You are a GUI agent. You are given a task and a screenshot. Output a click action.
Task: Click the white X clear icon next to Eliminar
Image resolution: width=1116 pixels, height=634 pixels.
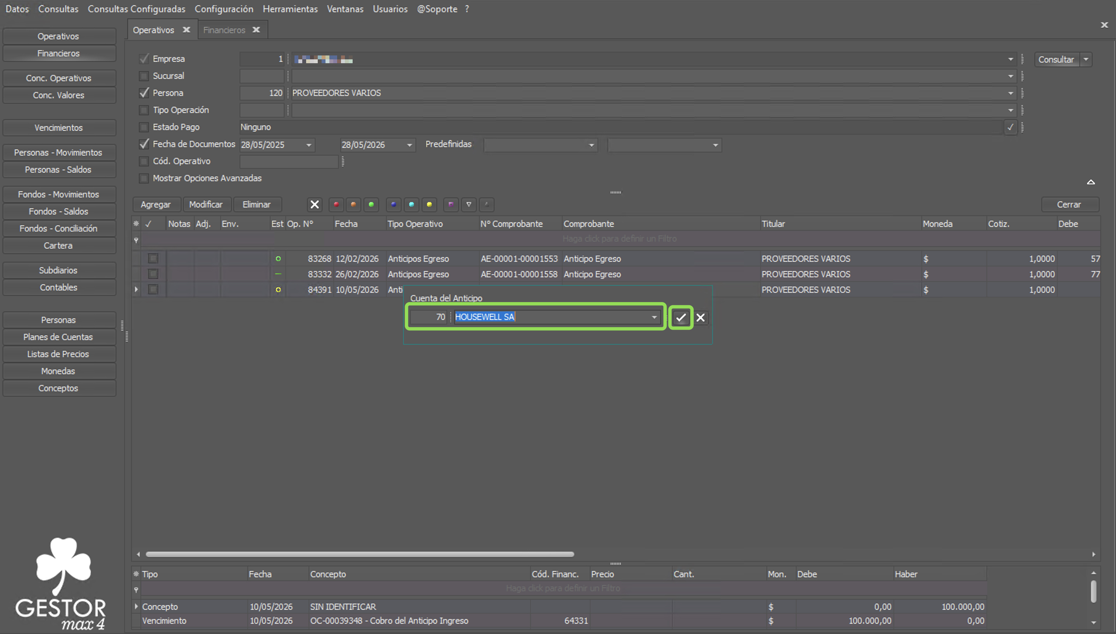(x=315, y=204)
